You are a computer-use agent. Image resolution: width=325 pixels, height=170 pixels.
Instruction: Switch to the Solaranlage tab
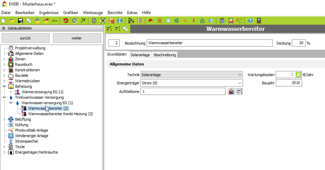tap(140, 55)
